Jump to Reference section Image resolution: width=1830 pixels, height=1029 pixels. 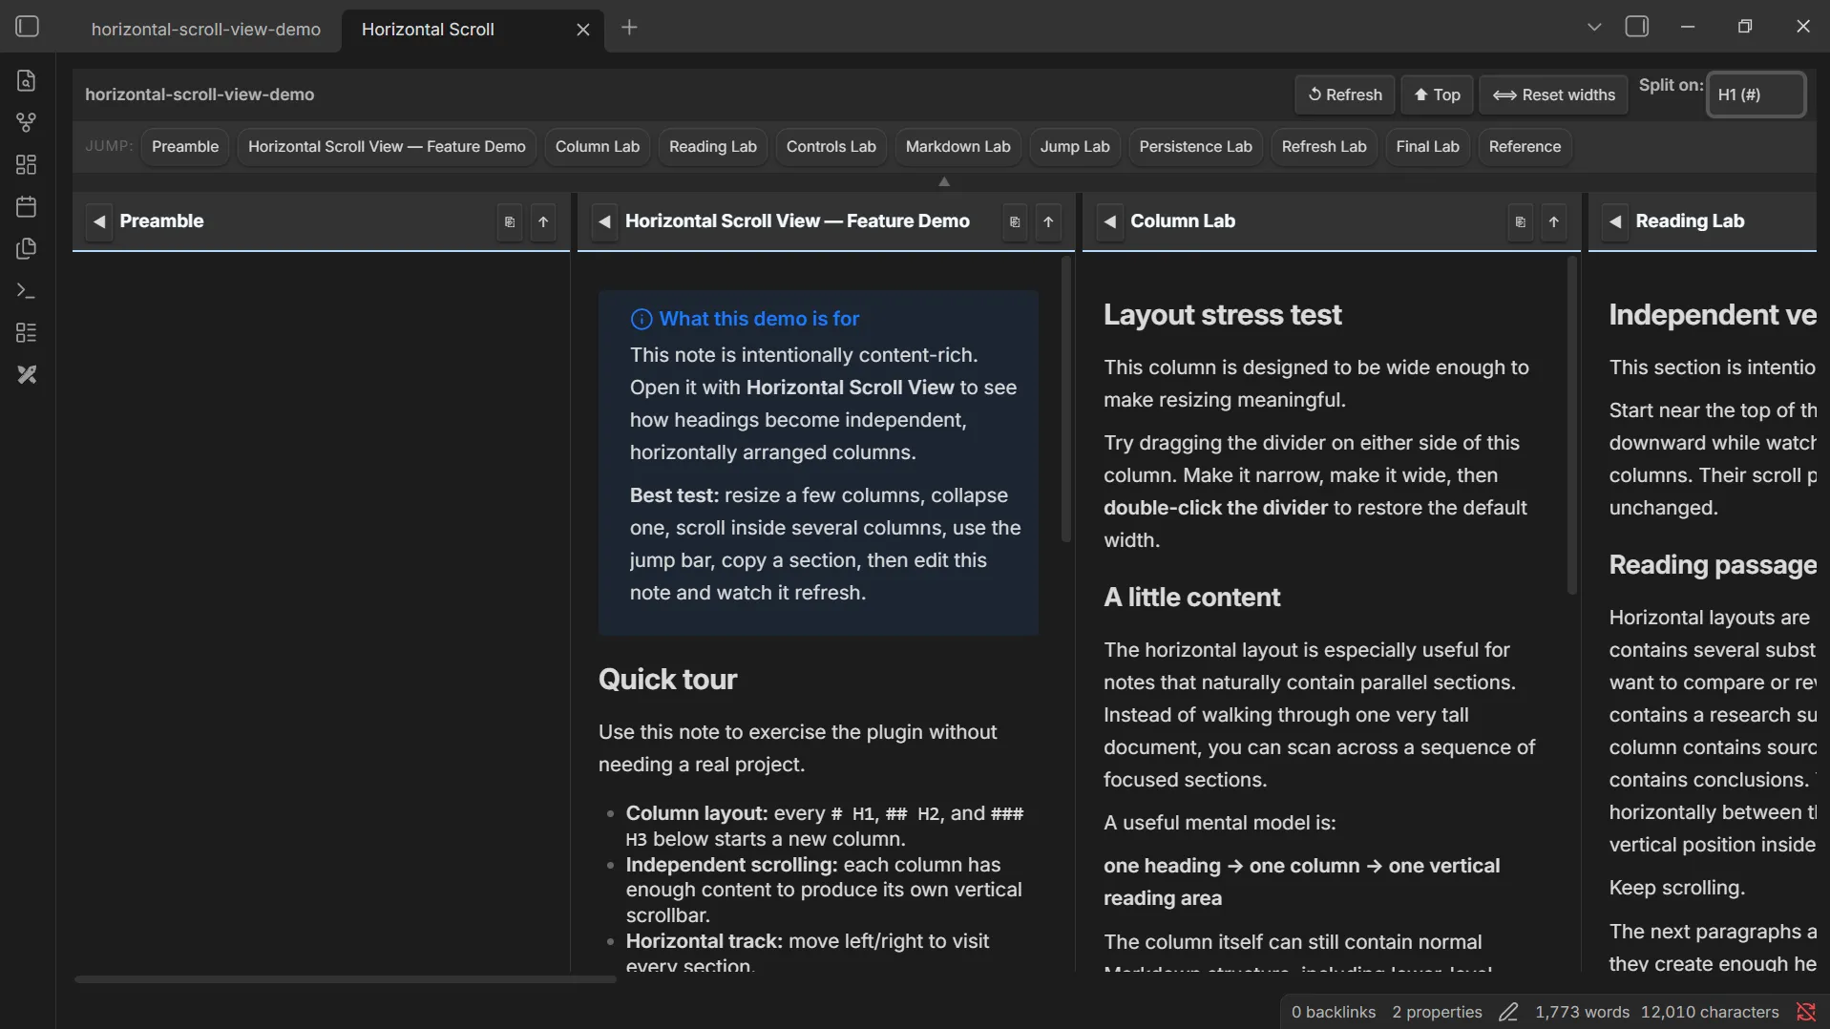tap(1525, 147)
